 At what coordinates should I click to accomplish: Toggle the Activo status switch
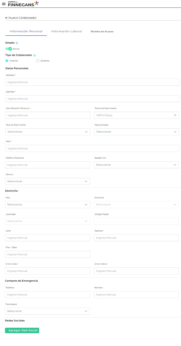tap(9, 49)
